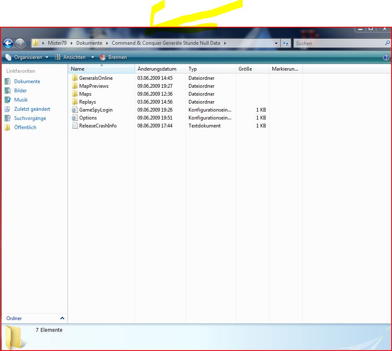Click the date 09.06.2009 19:51
The width and height of the screenshot is (392, 351).
click(x=155, y=118)
